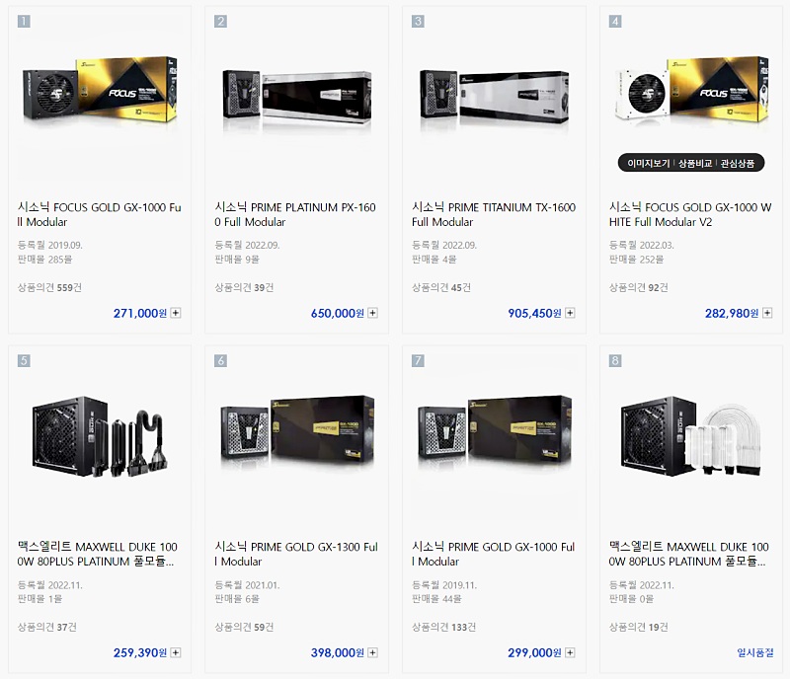Screen dimensions: 790x679
Task: Open 상품의견 133건 reviews for GX-1000
Action: tap(443, 627)
